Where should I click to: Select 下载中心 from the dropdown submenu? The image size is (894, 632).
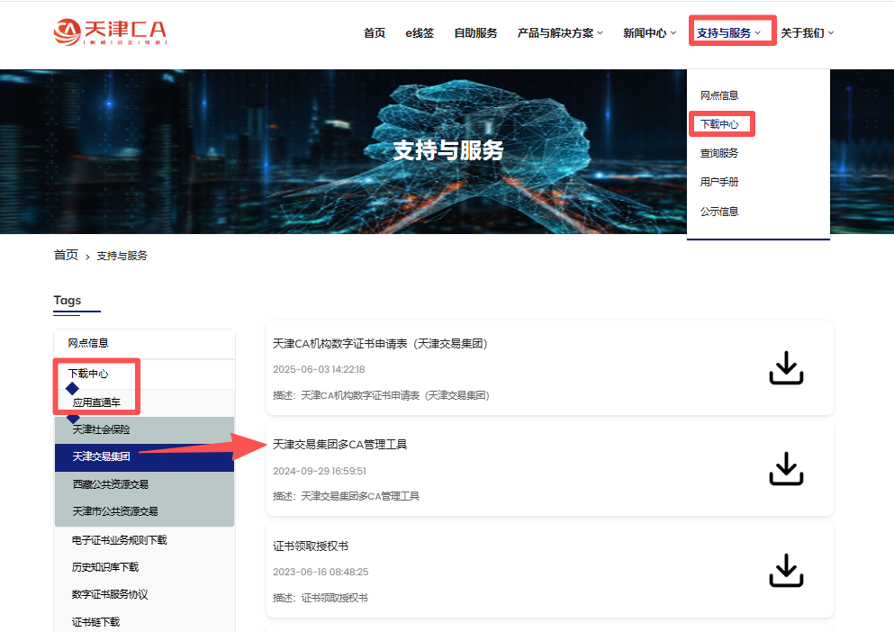[719, 124]
